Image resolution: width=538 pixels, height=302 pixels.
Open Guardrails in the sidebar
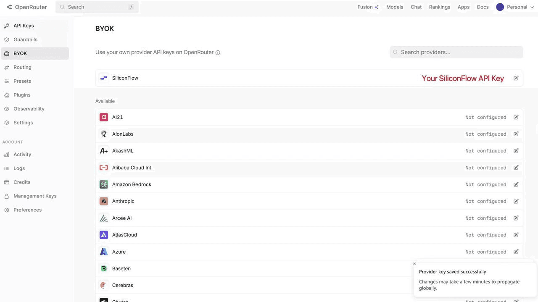pos(34,39)
